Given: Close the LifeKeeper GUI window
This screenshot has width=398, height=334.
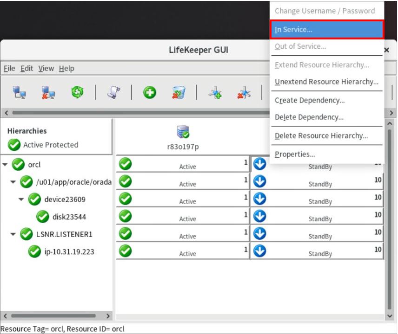Looking at the screenshot, I should tap(386, 50).
